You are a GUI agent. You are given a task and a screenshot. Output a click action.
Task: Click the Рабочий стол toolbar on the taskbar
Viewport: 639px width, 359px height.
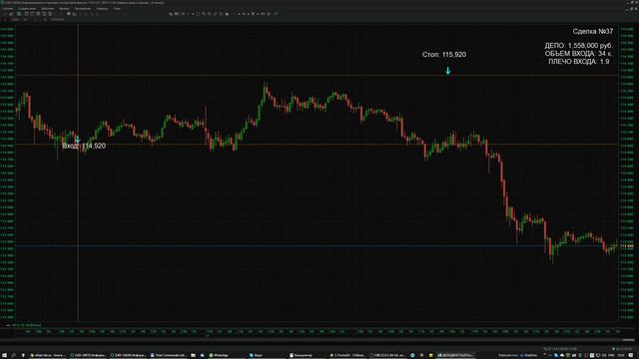pos(508,355)
